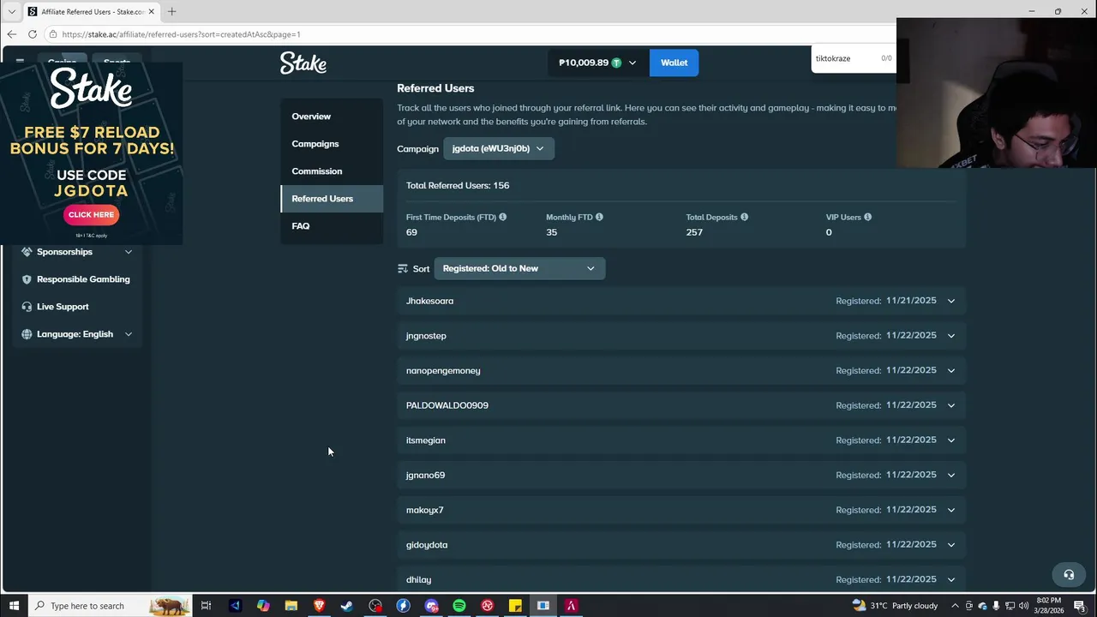Viewport: 1097px width, 617px height.
Task: Click the Windows search box
Action: (x=110, y=606)
